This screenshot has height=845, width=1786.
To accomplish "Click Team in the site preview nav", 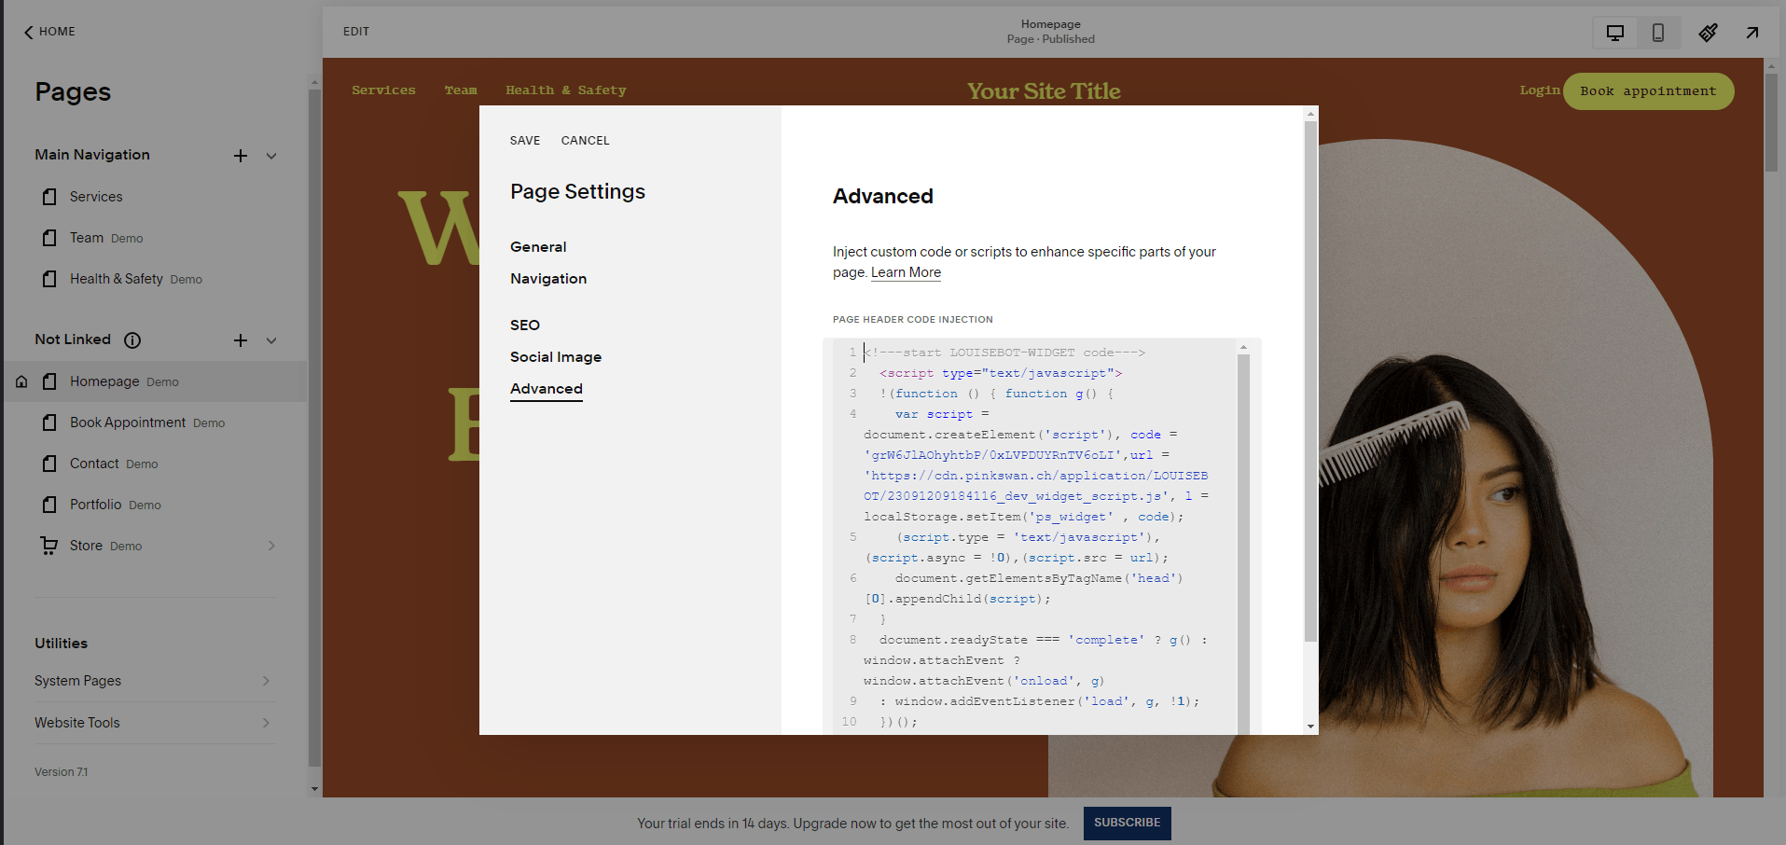I will [461, 90].
